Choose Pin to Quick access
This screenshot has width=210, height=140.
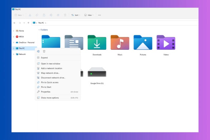pyautogui.click(x=58, y=82)
